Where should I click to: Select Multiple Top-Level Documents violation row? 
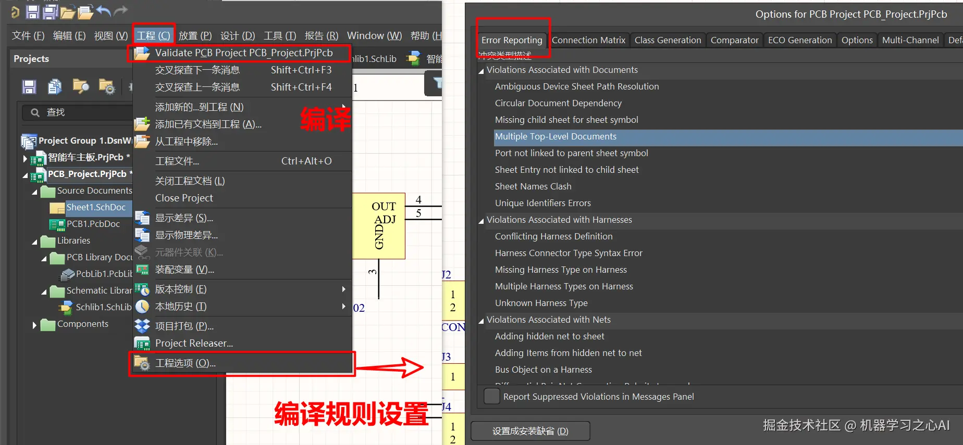pyautogui.click(x=728, y=136)
